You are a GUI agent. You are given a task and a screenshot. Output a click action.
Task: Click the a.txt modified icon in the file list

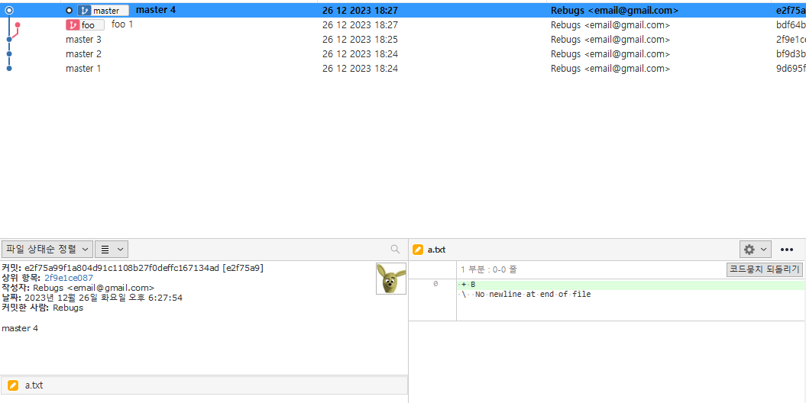point(13,385)
